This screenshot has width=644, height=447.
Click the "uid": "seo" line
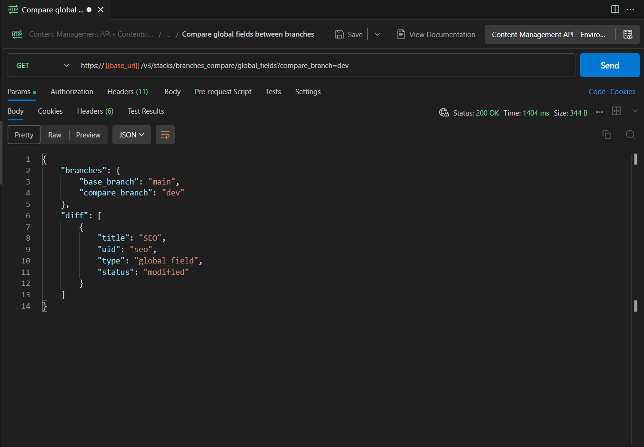point(127,249)
